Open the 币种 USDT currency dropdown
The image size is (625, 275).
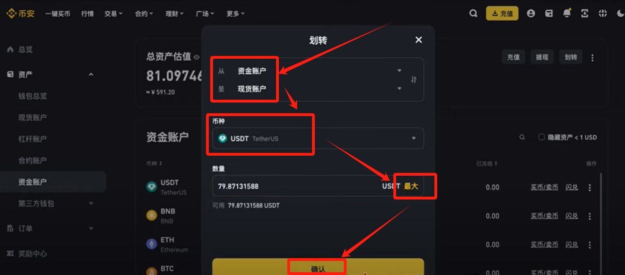tap(318, 138)
